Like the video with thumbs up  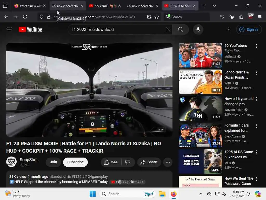111,162
